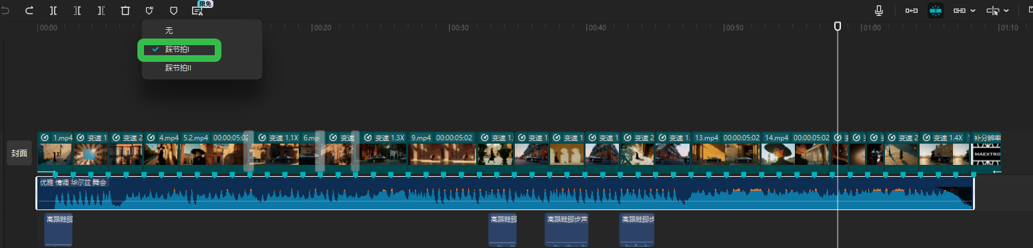The image size is (1033, 248).
Task: Click the transition before the 变速 1.3X clip
Action: click(x=355, y=152)
